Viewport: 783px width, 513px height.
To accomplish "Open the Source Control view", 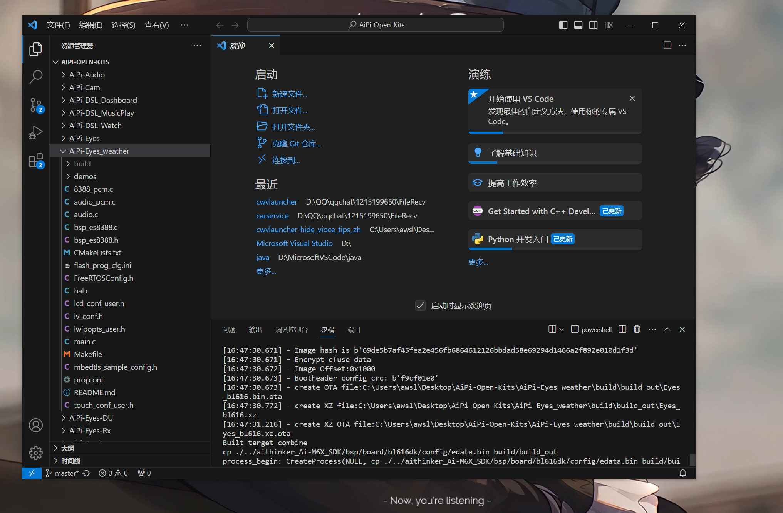I will 36,105.
